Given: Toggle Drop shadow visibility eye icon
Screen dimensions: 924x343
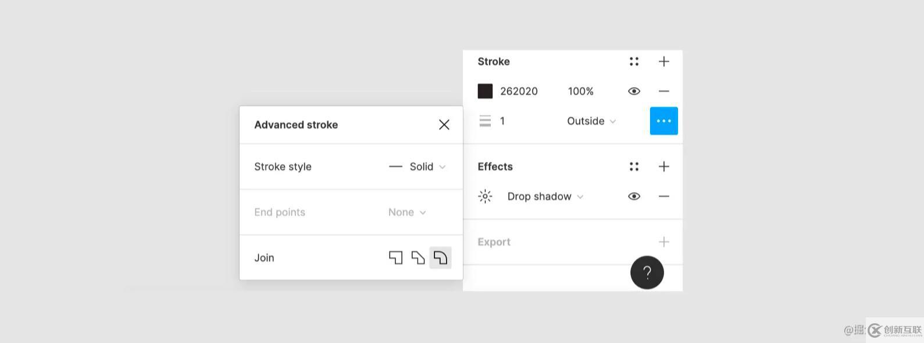Looking at the screenshot, I should (x=634, y=196).
